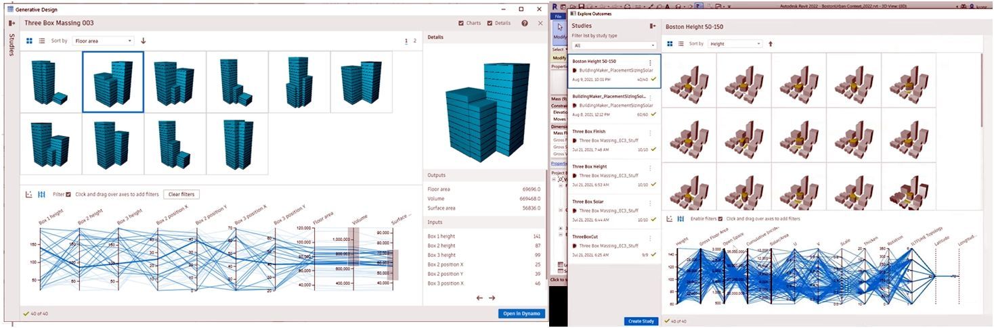Screen dimensions: 994x328
Task: Show parallel coordinates chart in Explore Outcomes
Action: tap(680, 218)
